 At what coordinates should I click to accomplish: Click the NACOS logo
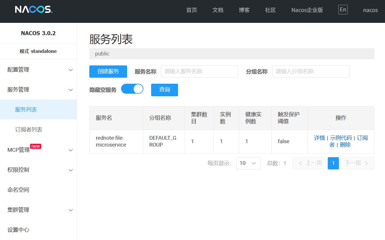coord(34,10)
